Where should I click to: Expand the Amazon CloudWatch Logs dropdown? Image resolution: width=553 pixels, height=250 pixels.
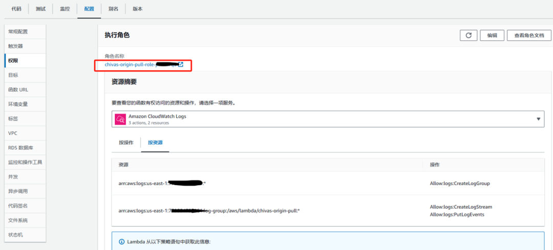click(x=328, y=119)
